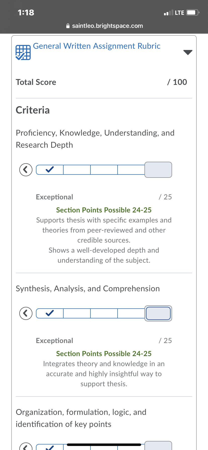208x450 pixels.
Task: Tap the battery icon in status bar
Action: (x=193, y=13)
